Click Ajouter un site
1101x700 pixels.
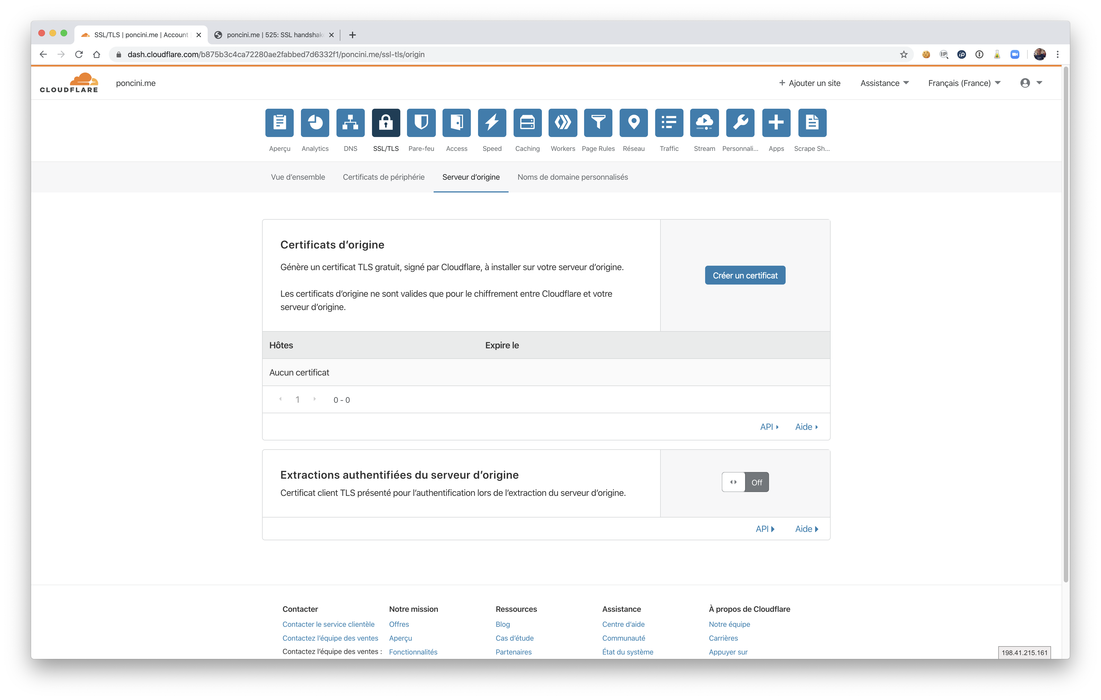coord(809,83)
